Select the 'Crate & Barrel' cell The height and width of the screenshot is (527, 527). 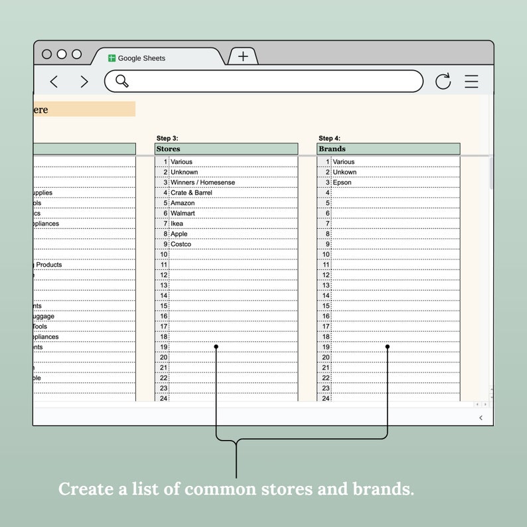233,192
